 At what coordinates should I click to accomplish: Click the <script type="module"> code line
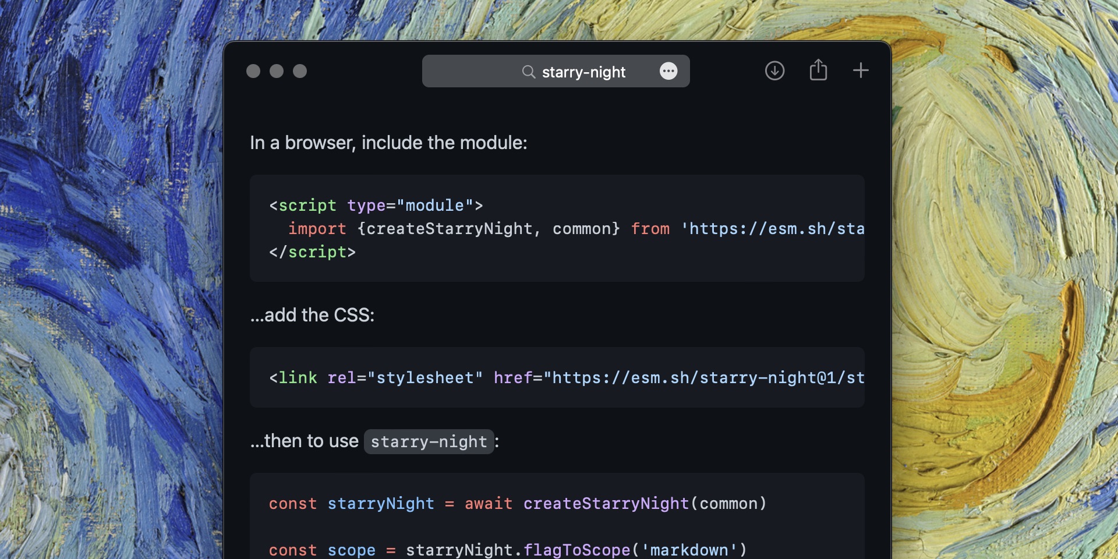(376, 206)
